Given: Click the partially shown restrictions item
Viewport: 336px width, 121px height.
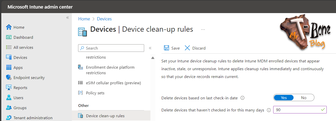Looking at the screenshot, I should [x=96, y=57].
